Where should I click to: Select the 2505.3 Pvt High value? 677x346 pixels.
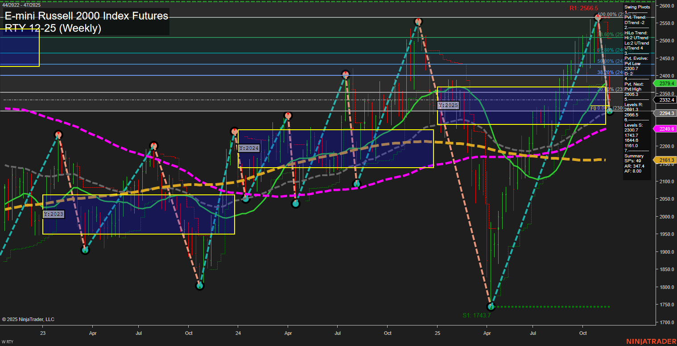631,94
